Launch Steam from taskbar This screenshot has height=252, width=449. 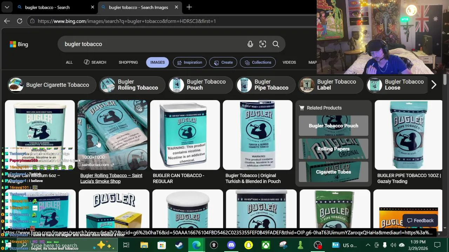(x=179, y=245)
